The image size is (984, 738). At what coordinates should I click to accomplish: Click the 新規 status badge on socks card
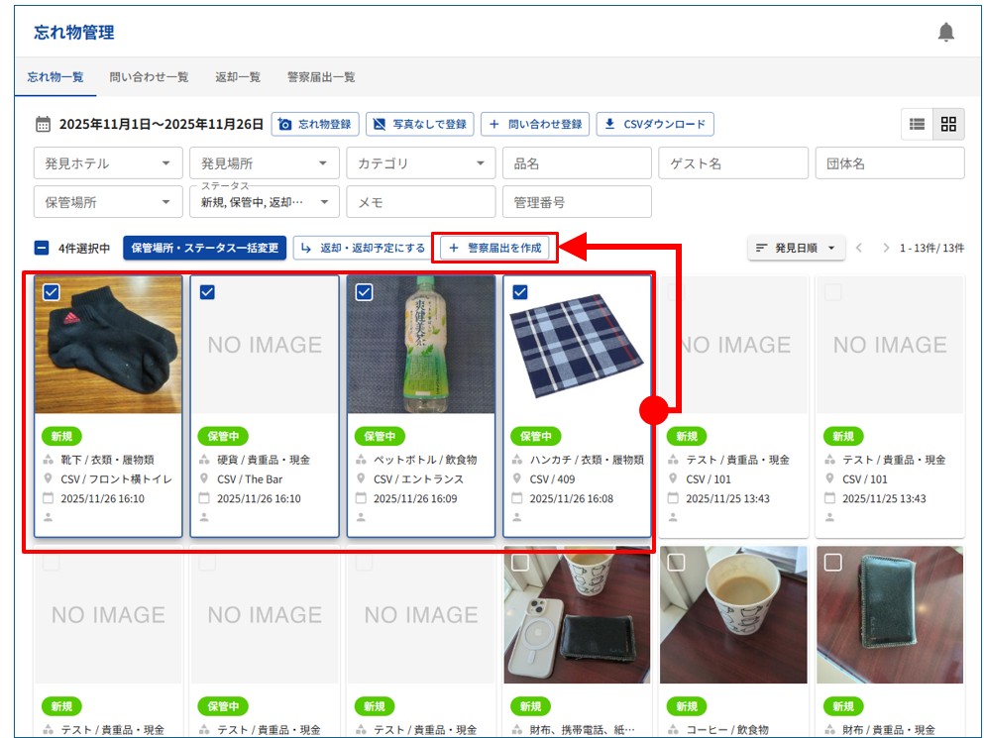click(61, 436)
